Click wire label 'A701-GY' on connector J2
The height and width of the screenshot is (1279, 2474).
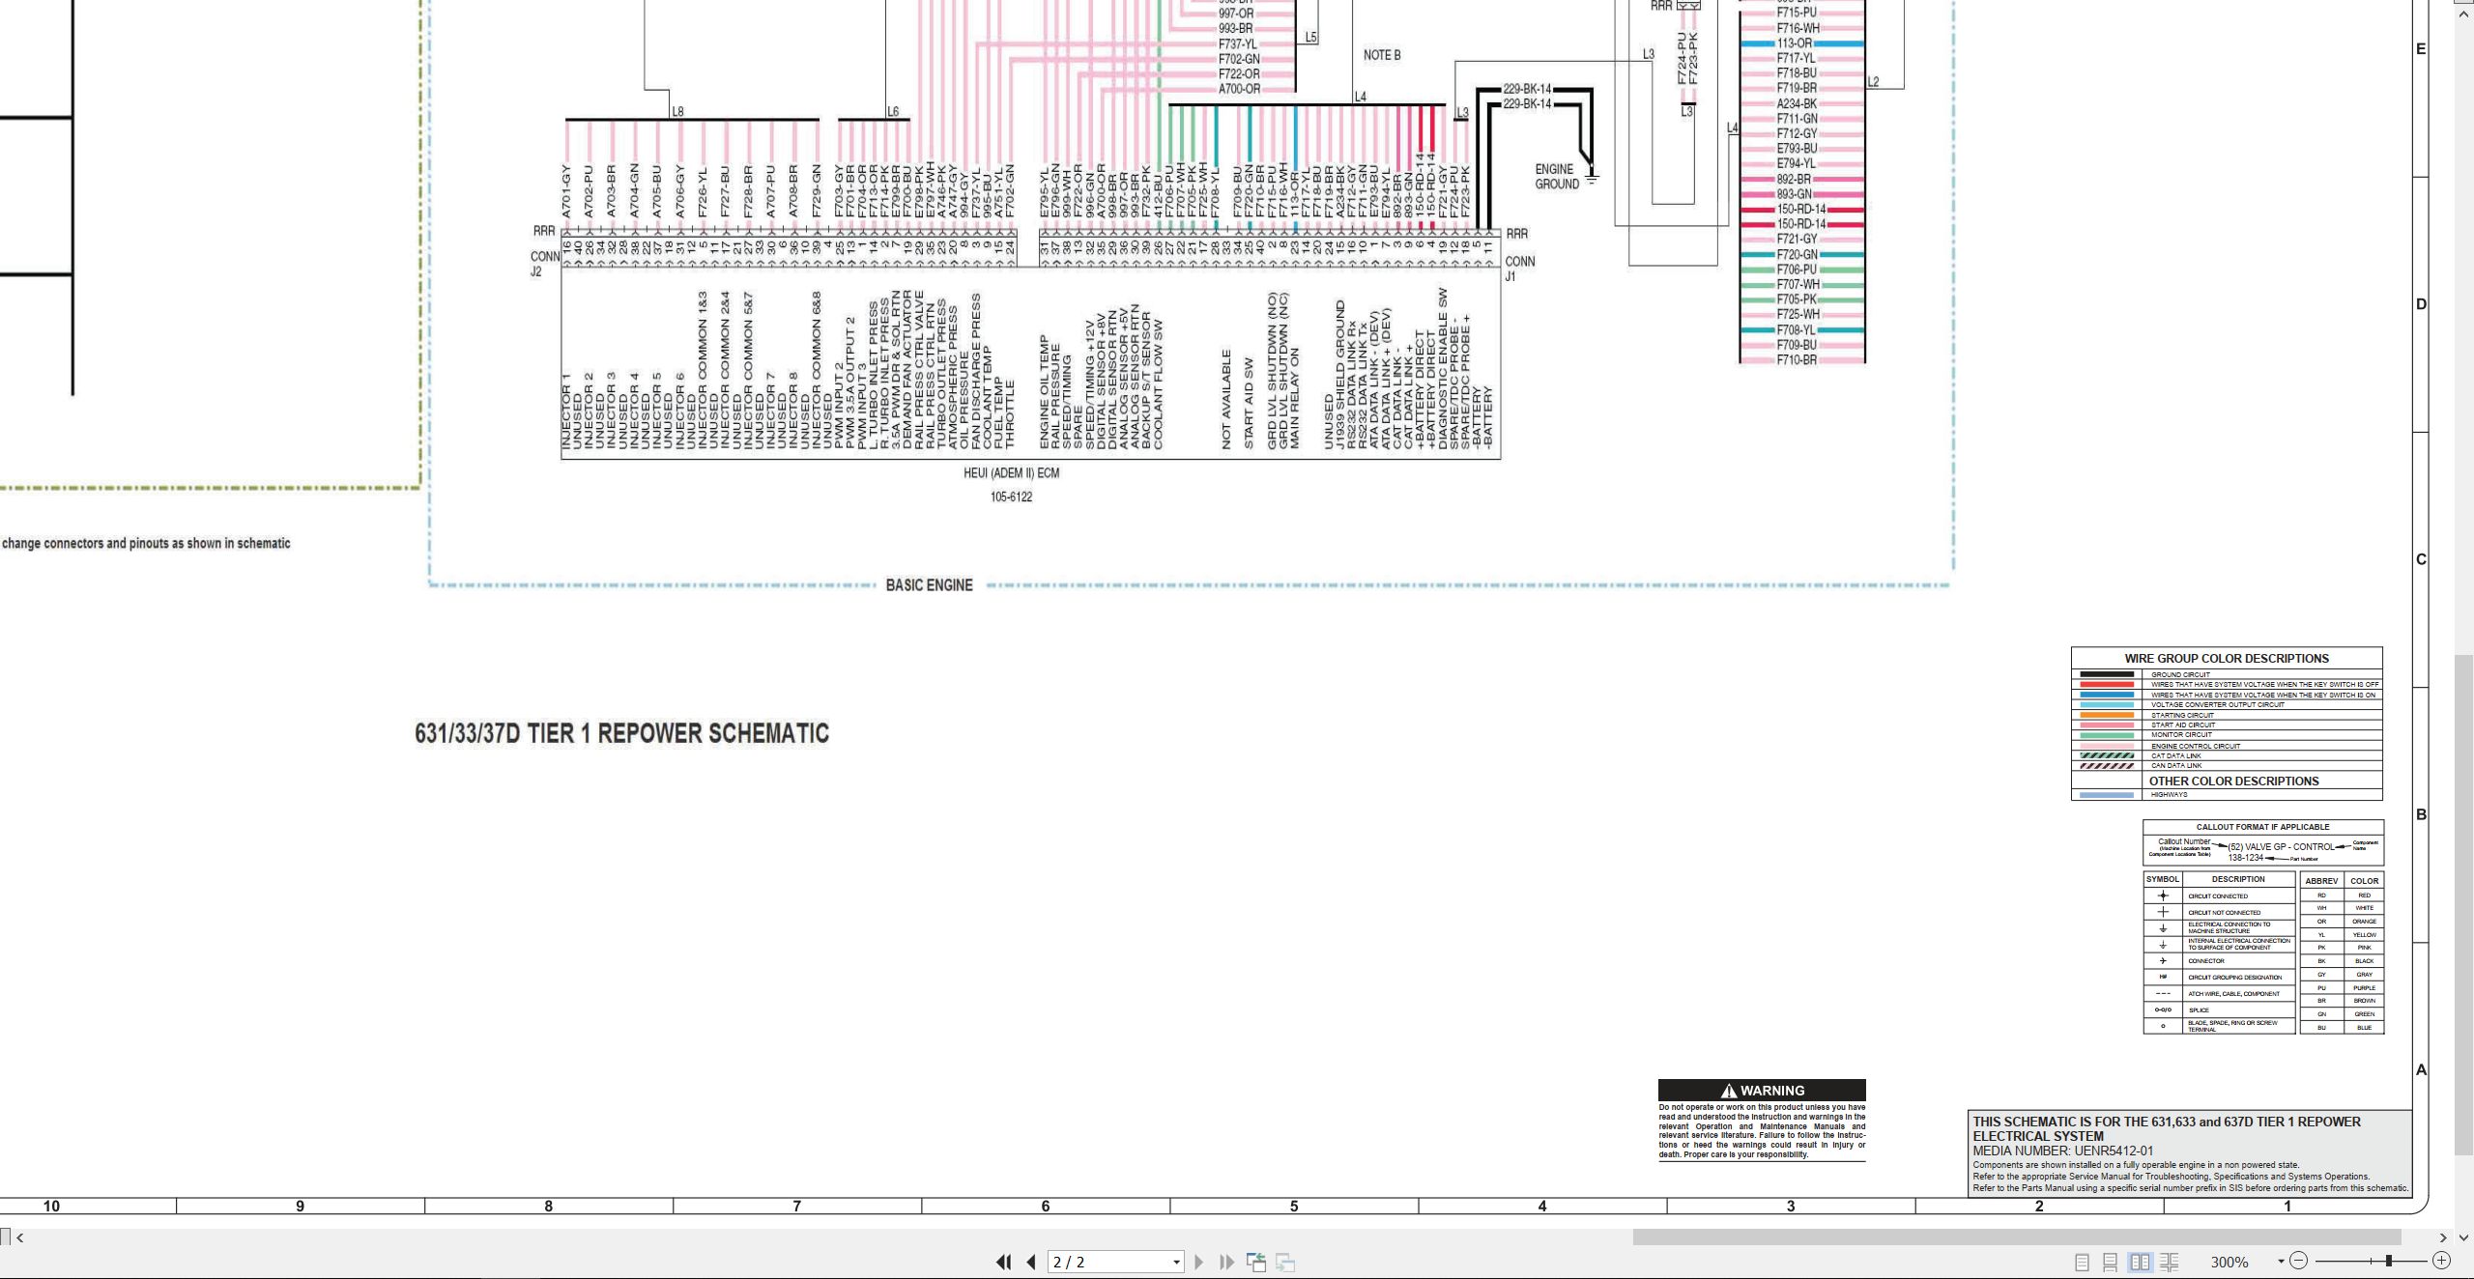pos(566,191)
